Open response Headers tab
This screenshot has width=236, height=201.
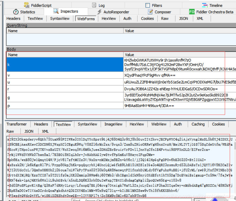coord(41,124)
